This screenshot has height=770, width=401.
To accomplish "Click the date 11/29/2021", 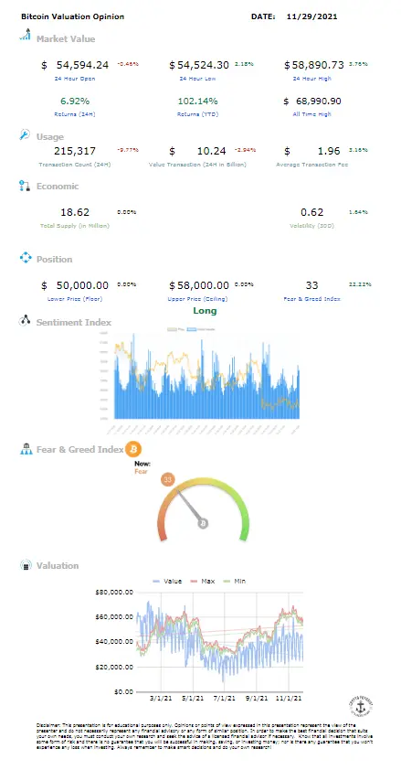I will [x=312, y=16].
